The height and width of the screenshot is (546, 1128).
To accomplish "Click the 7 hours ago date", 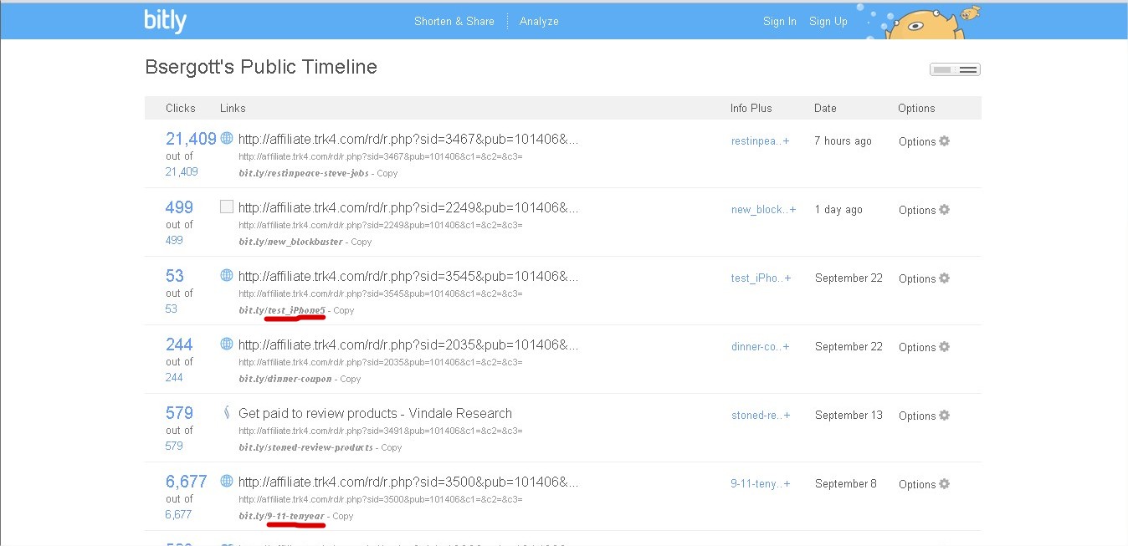I will point(843,141).
